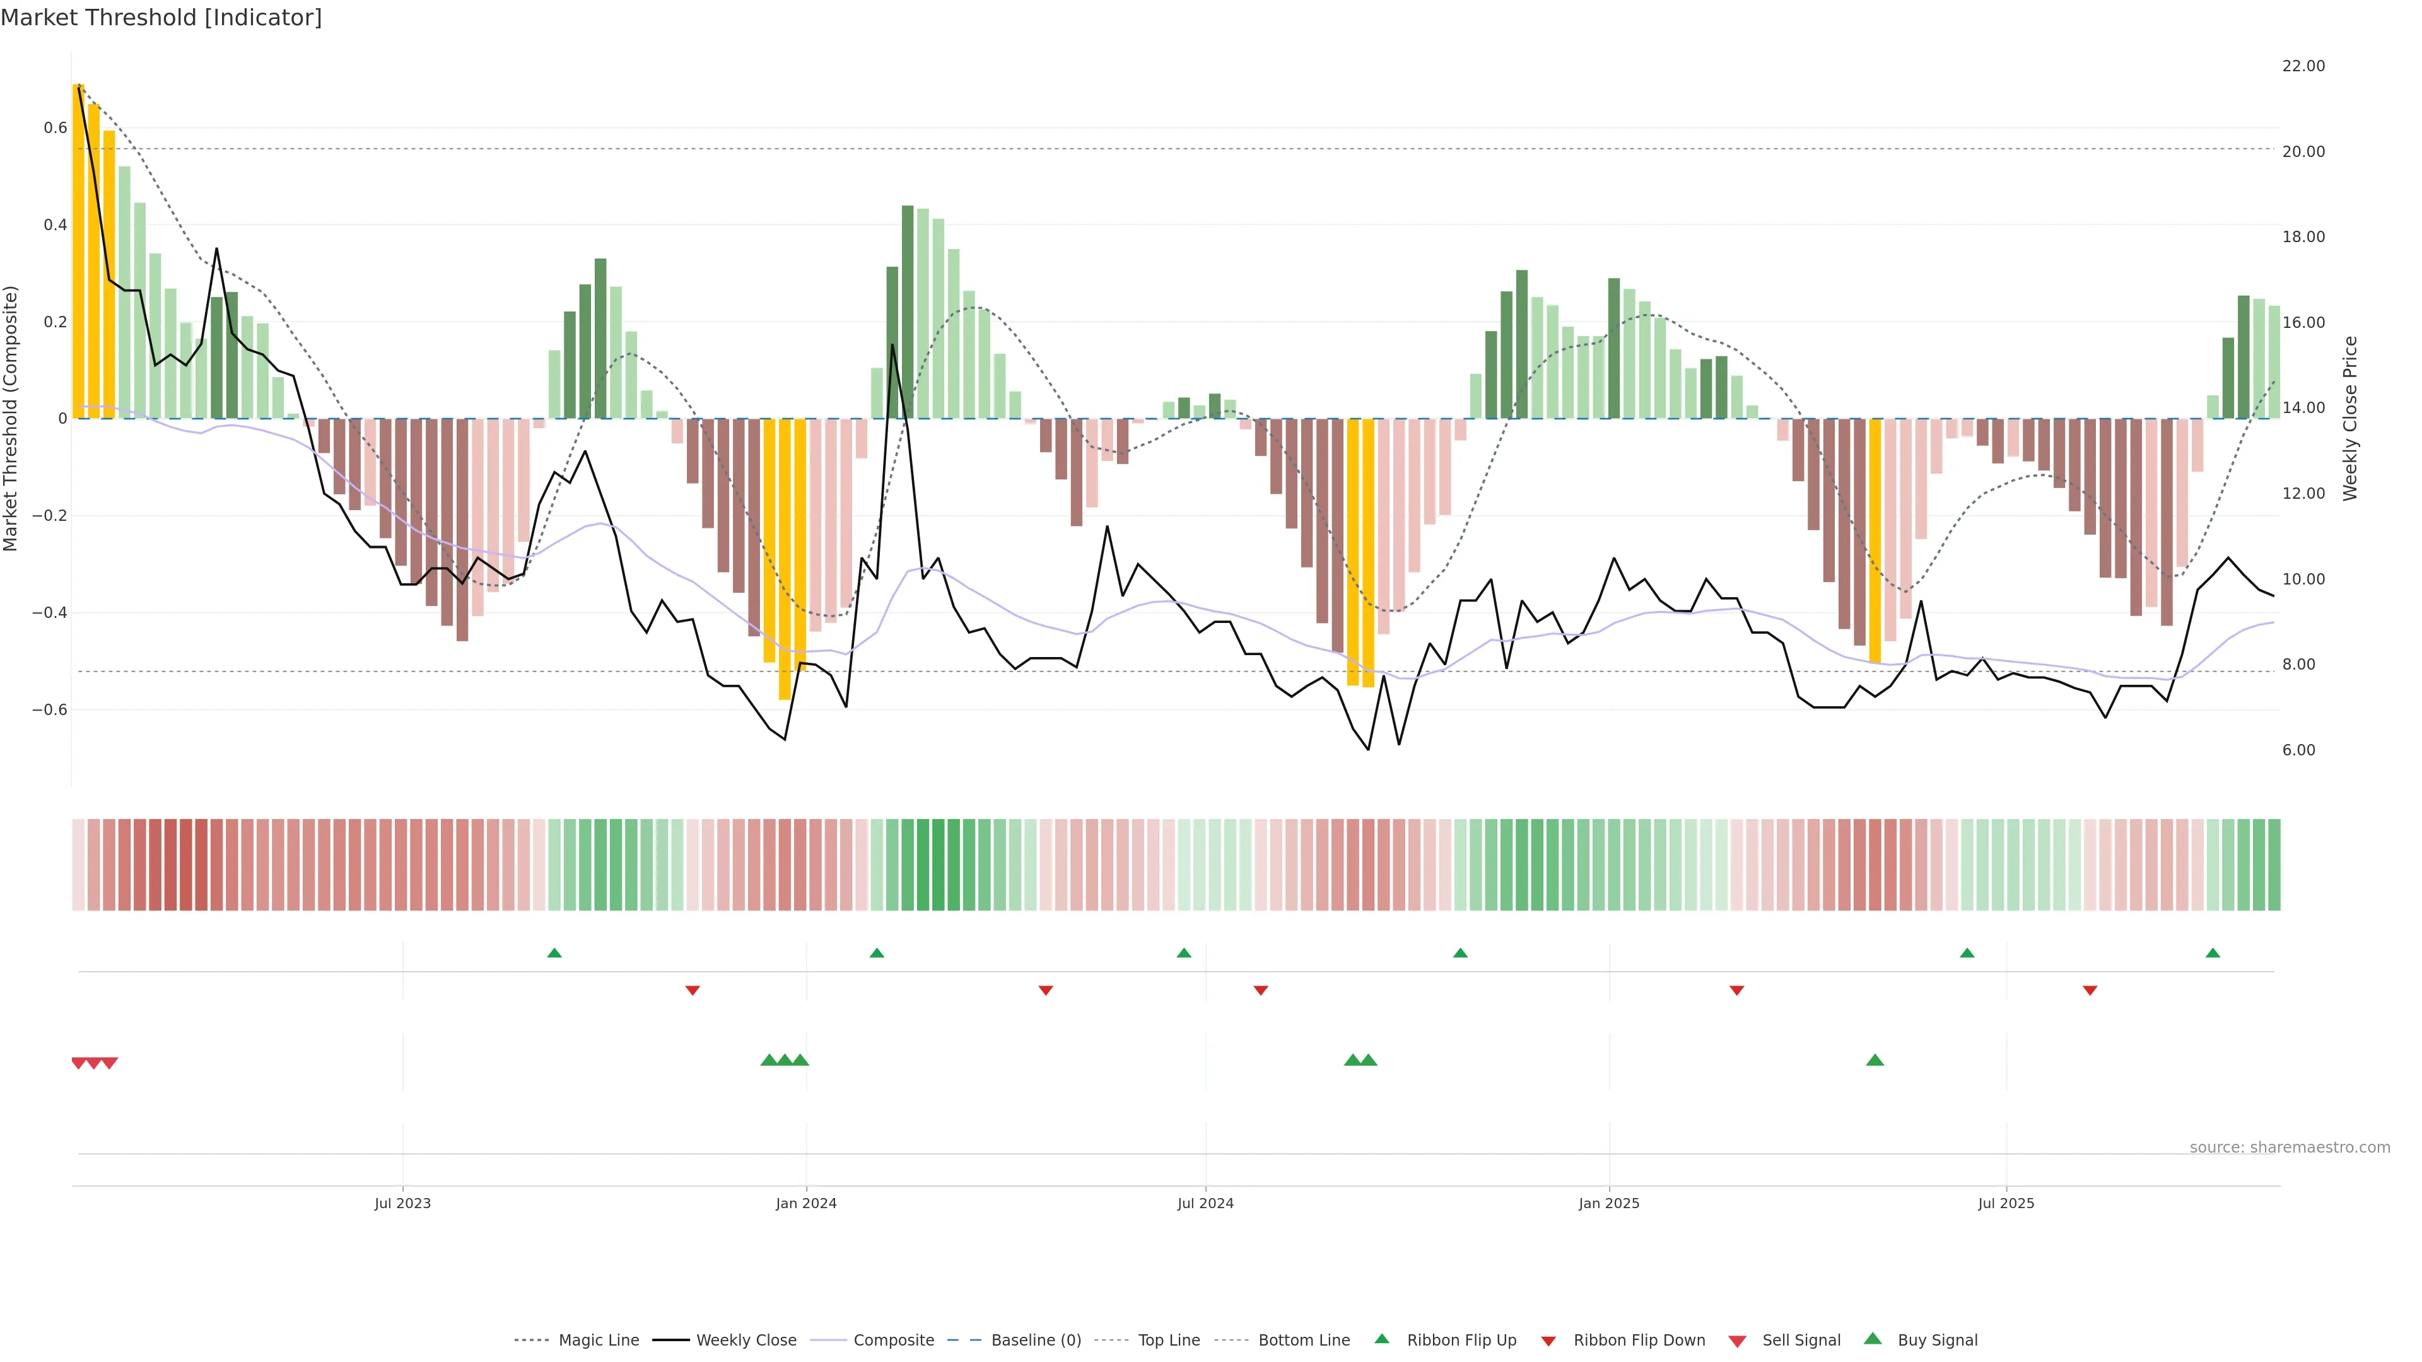Click the Top Line legend entry
The height and width of the screenshot is (1362, 2422).
pos(1169,1341)
